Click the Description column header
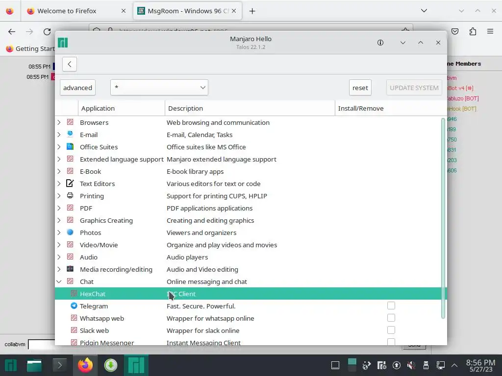502x376 pixels. [250, 108]
